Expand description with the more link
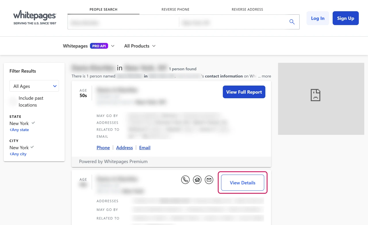This screenshot has height=225, width=368. tap(267, 76)
